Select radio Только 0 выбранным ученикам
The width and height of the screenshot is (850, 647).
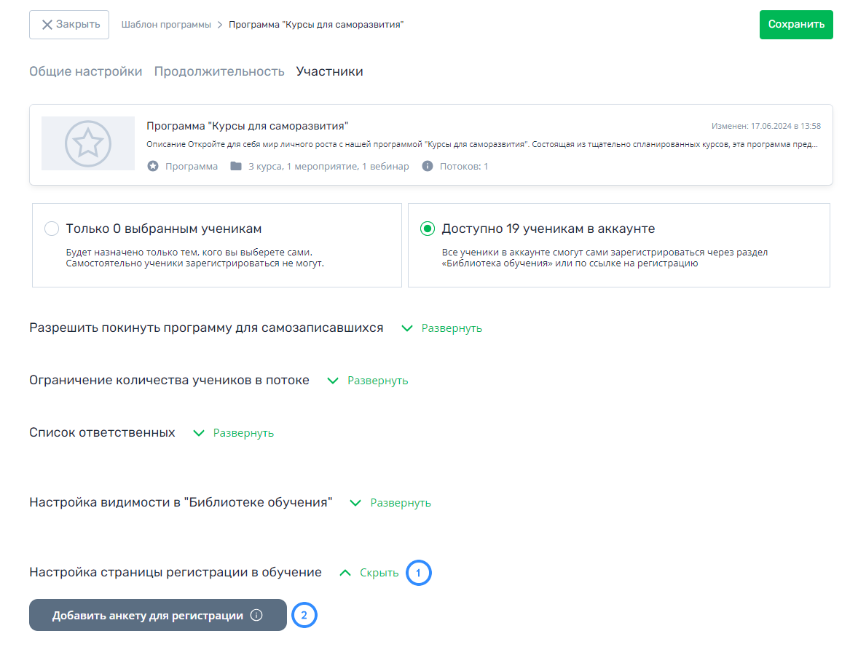coord(52,229)
